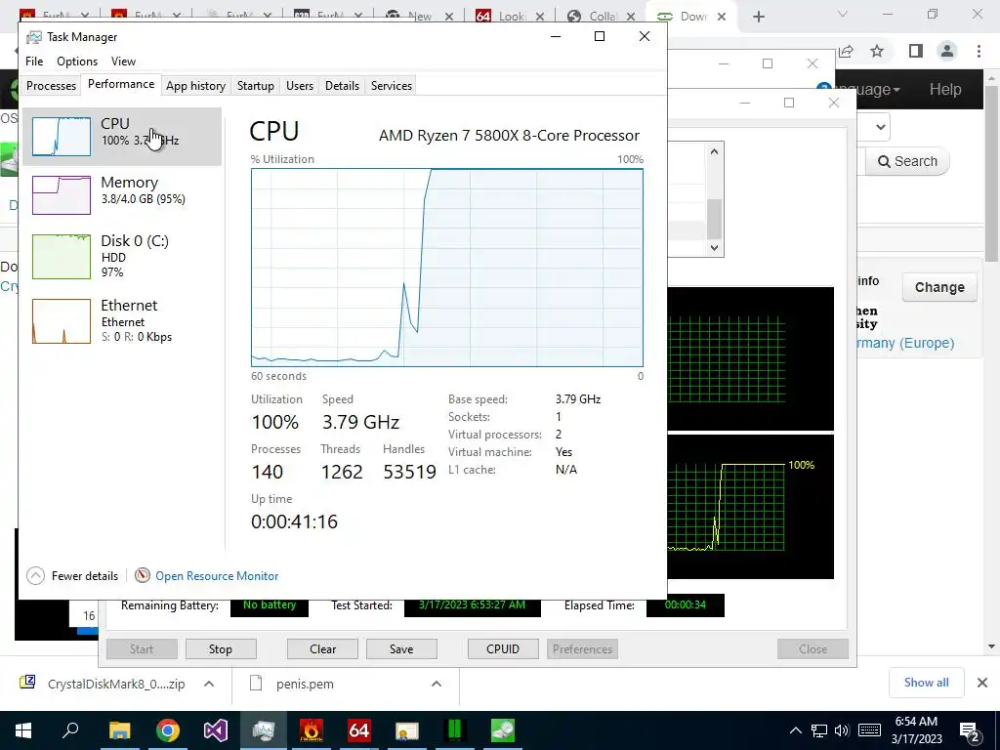Click the Change button on web page
This screenshot has width=1000, height=750.
coord(939,288)
